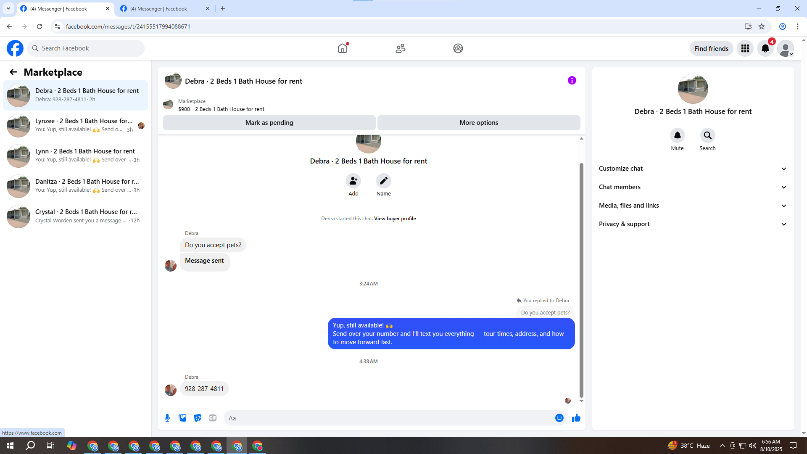807x454 pixels.
Task: Click the voice clip microphone icon
Action: (x=167, y=418)
